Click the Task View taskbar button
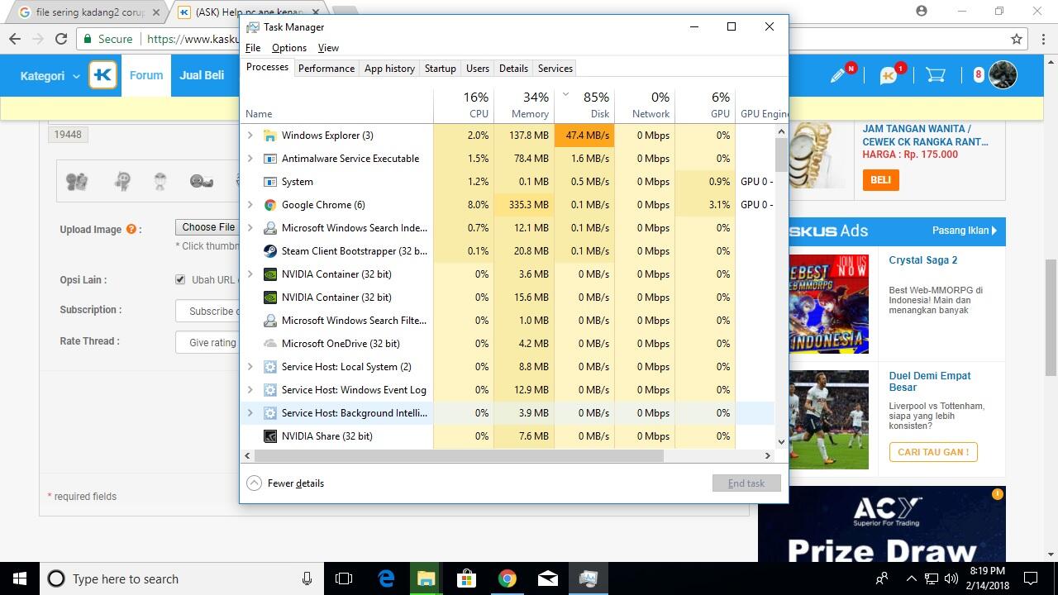The width and height of the screenshot is (1058, 595). (344, 578)
